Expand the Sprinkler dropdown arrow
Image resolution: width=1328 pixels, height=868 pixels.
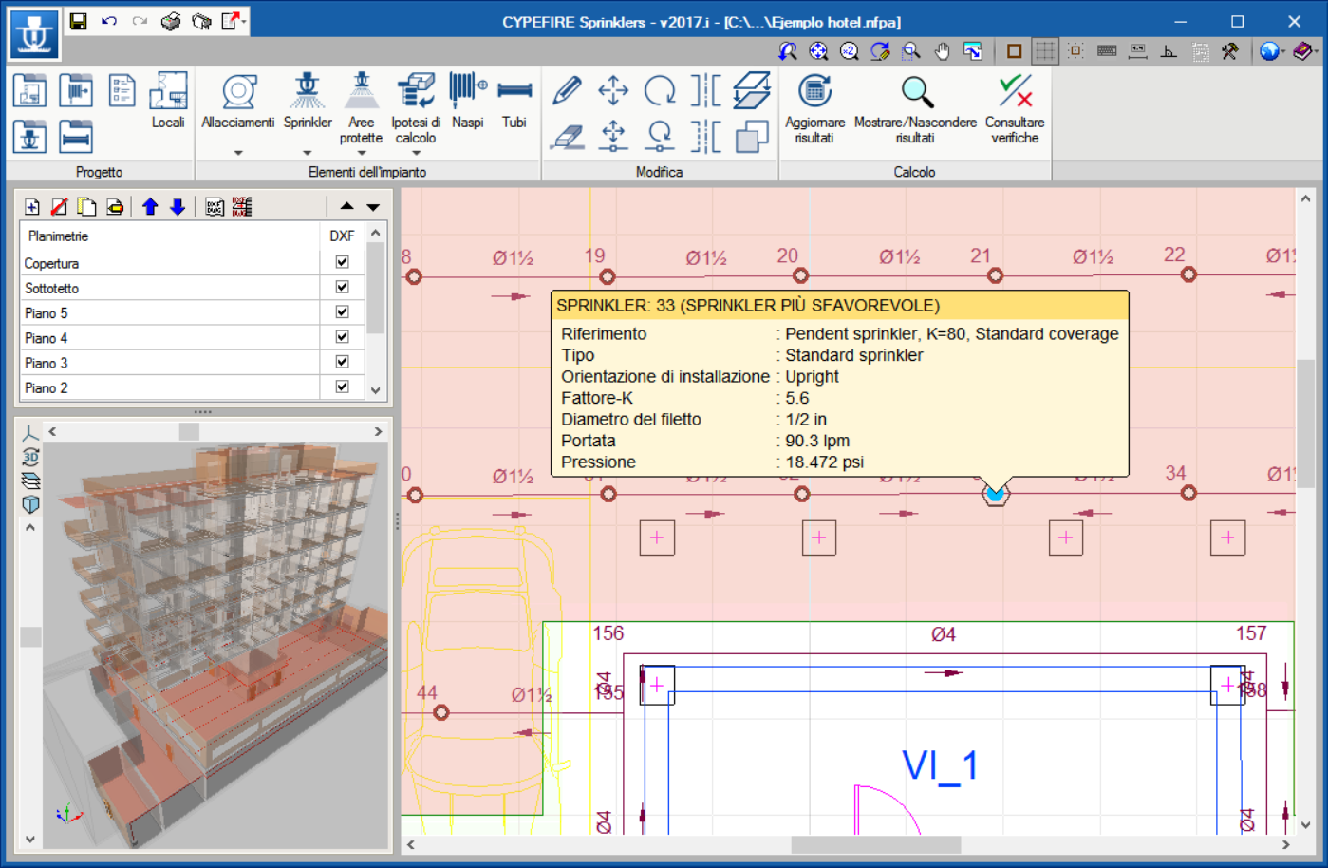click(x=308, y=152)
